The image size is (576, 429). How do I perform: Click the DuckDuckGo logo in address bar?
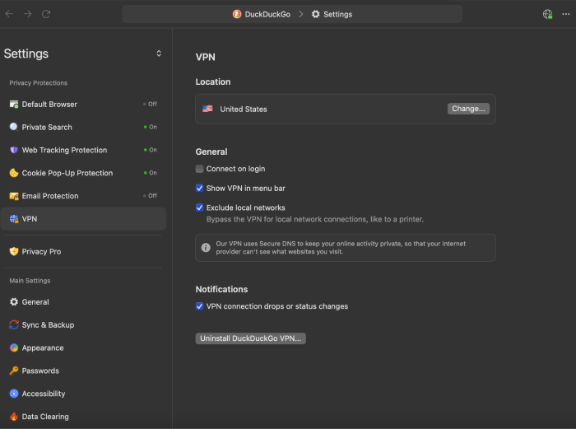coord(237,14)
